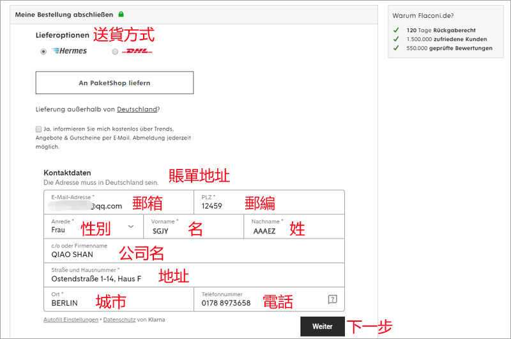
Task: Select the DHL delivery radio button
Action: (115, 52)
